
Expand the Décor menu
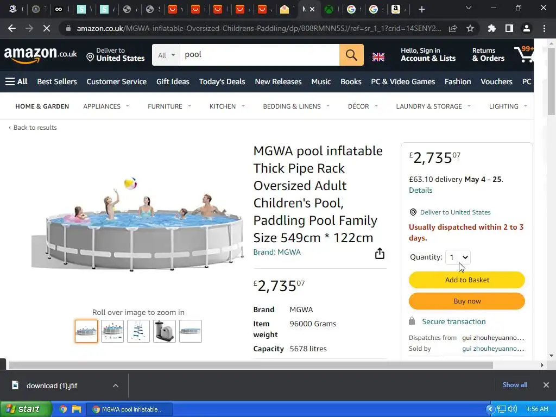(x=363, y=106)
